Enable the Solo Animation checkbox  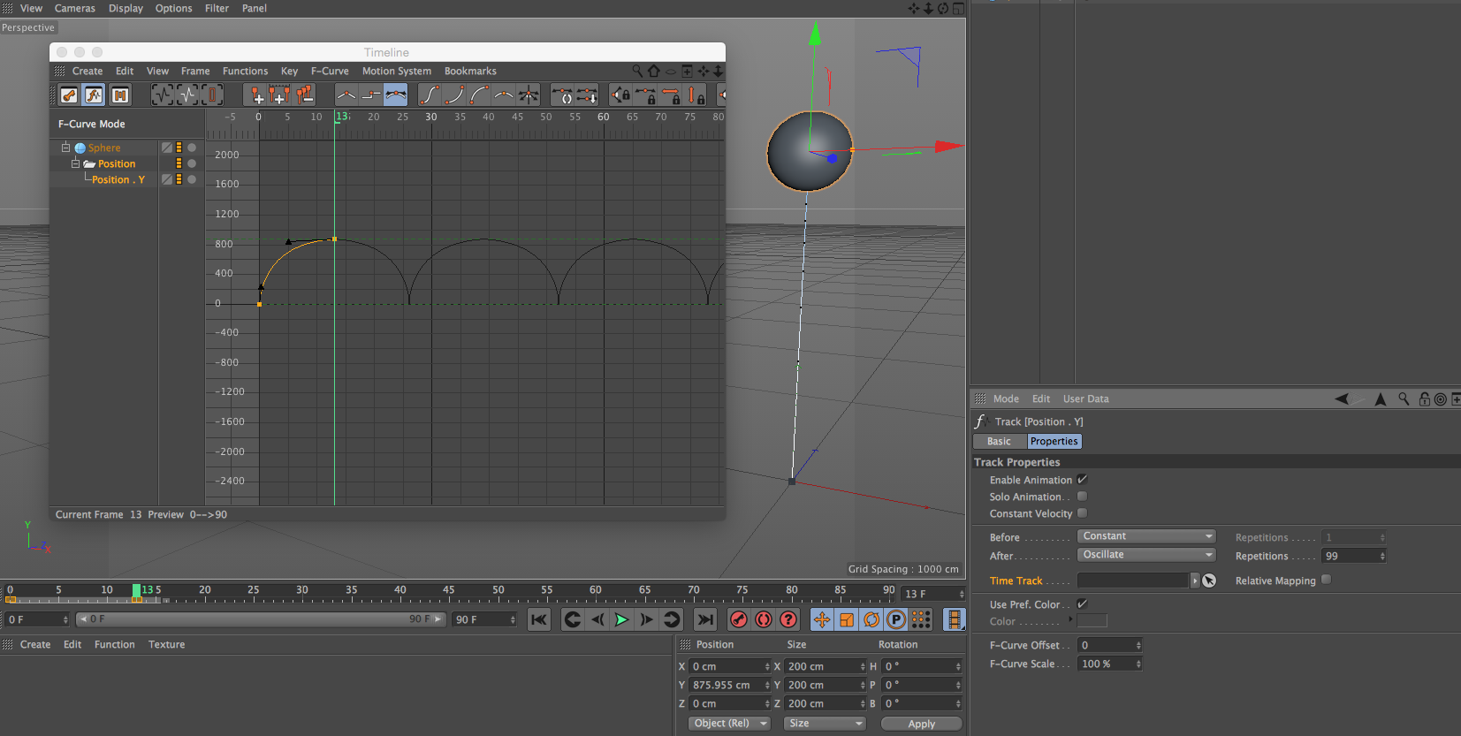pyautogui.click(x=1082, y=497)
